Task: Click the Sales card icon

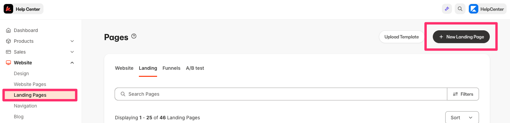Action: pos(8,52)
